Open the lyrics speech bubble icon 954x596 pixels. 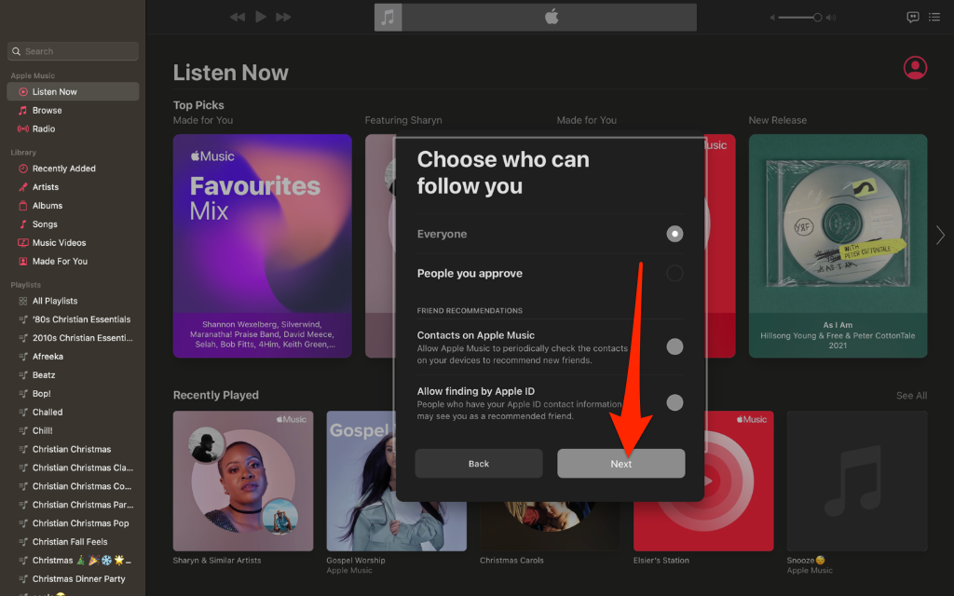913,17
